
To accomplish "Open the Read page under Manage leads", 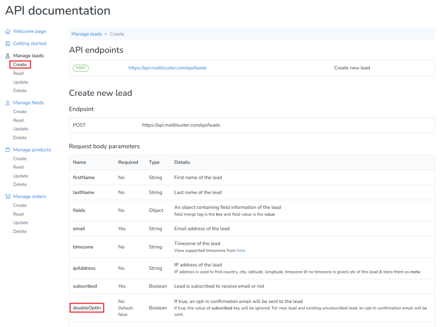I will click(18, 73).
